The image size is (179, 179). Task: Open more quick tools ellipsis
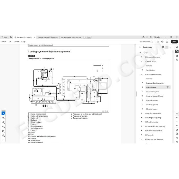coord(3,140)
